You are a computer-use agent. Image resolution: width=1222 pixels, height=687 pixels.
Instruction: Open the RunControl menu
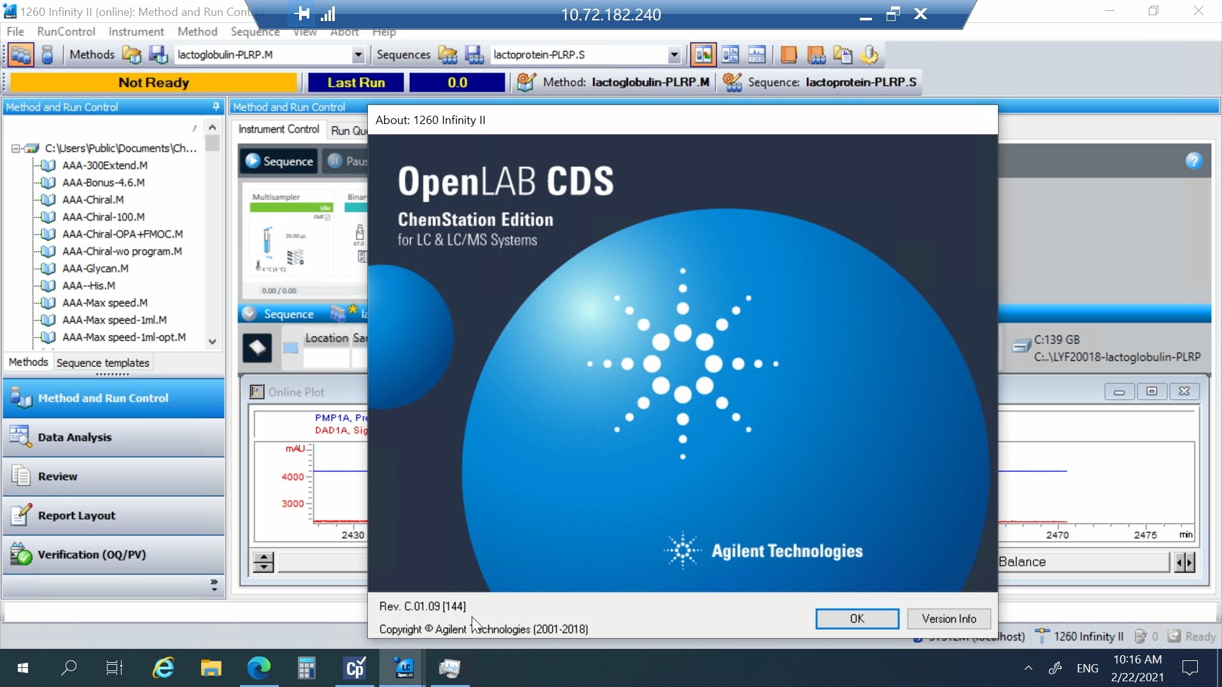(66, 32)
